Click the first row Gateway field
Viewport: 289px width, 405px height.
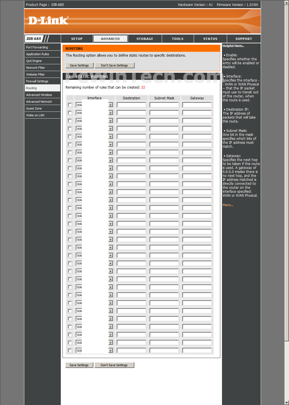click(x=197, y=105)
